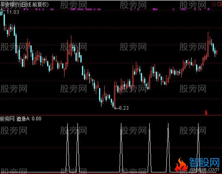Click the red diamond icon at chart corner
222x174 pixels.
(214, 4)
